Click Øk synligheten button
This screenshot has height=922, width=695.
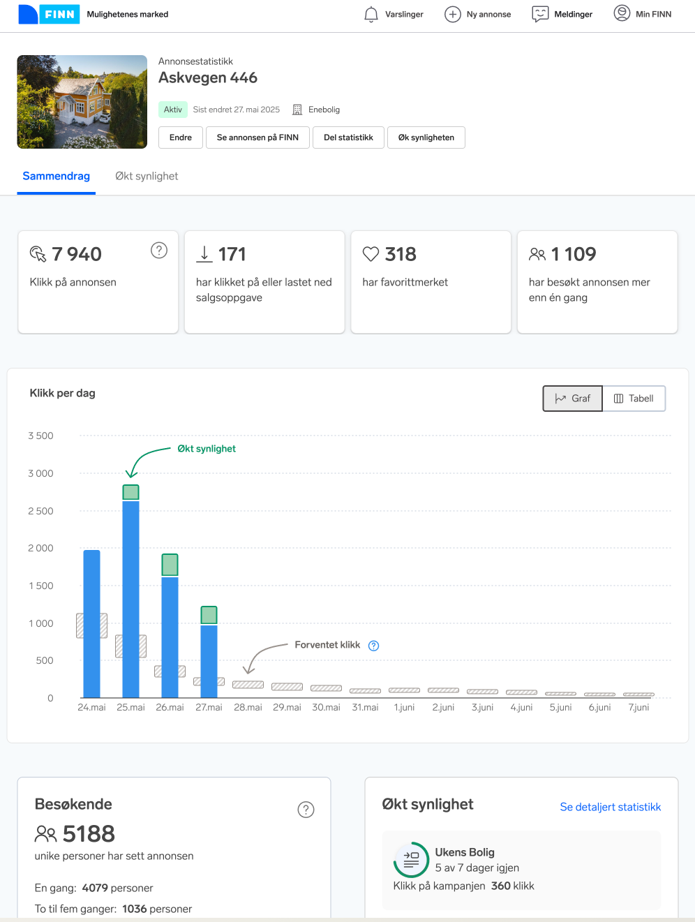426,137
